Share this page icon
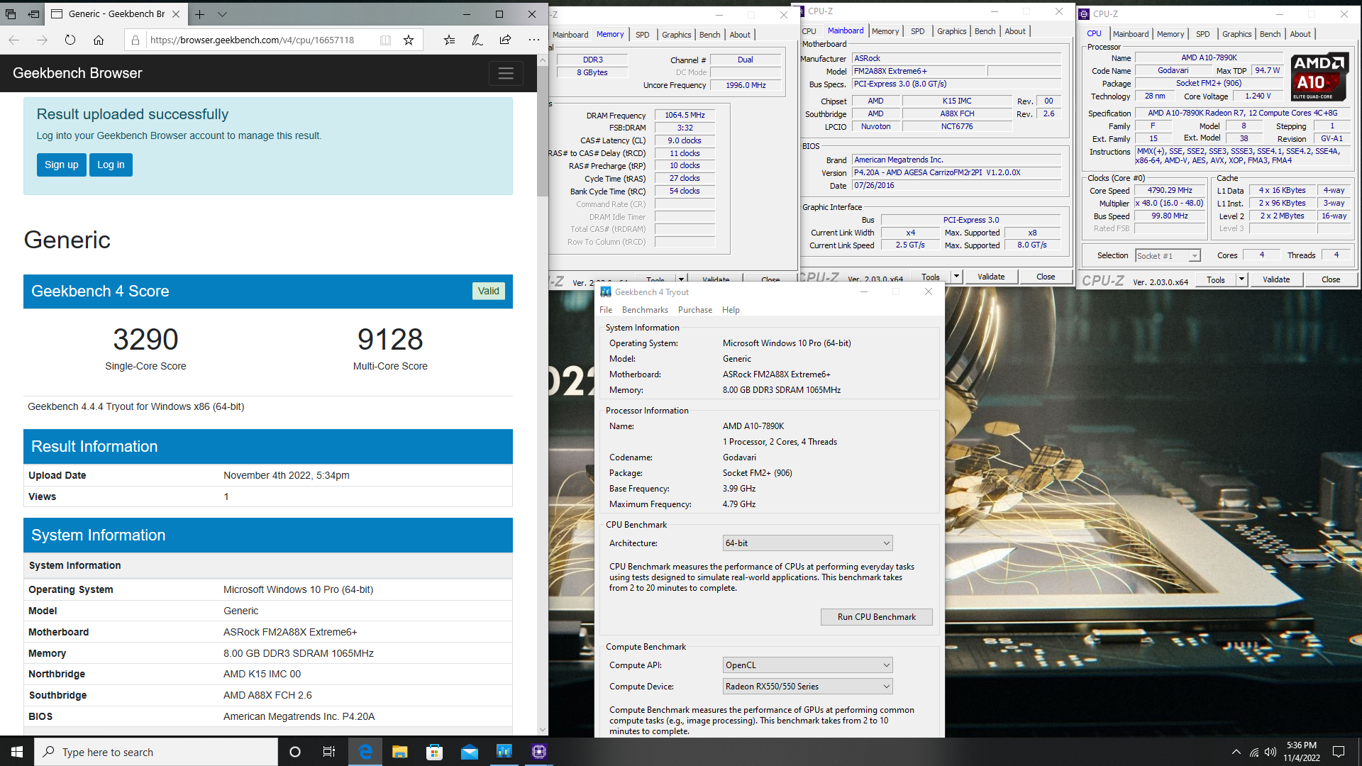This screenshot has height=766, width=1362. 505,40
